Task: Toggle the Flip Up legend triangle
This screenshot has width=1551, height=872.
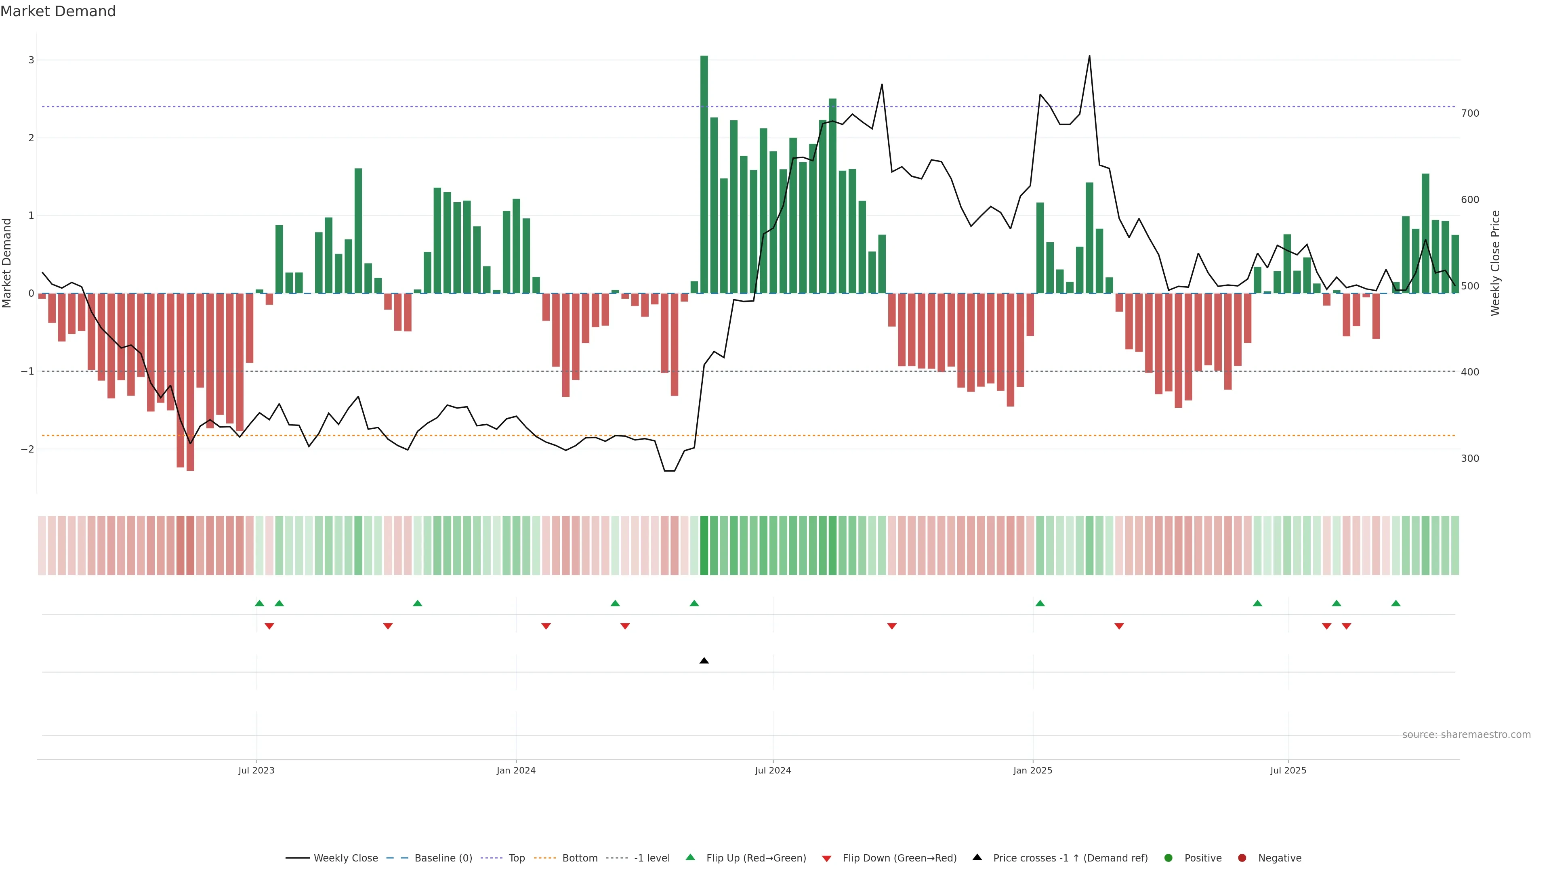Action: coord(691,857)
